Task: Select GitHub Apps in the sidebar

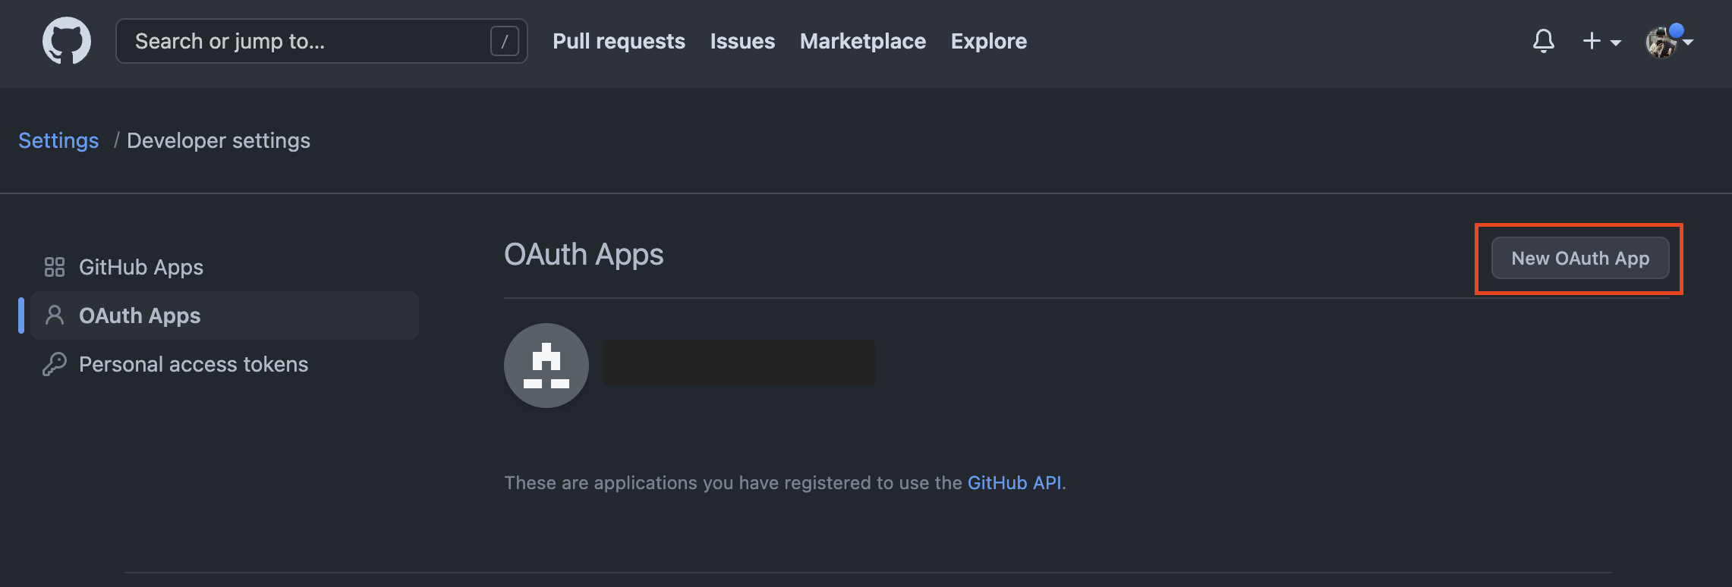Action: 225,267
